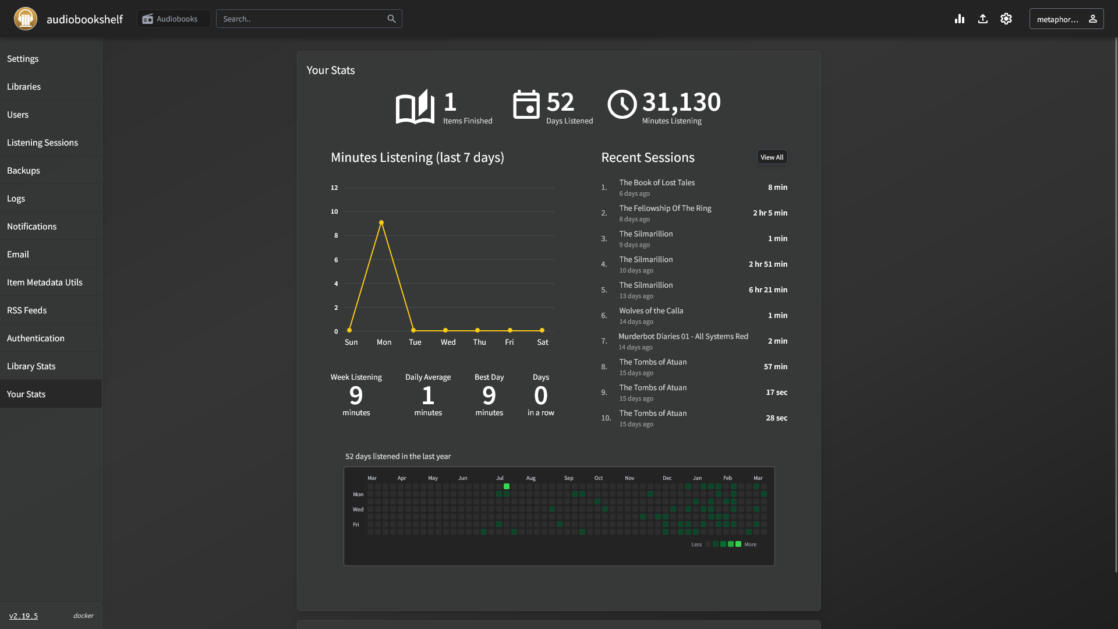This screenshot has width=1118, height=629.
Task: Focus the Search input field
Action: (309, 19)
